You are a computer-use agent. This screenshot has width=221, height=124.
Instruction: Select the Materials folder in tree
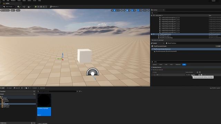6,104
